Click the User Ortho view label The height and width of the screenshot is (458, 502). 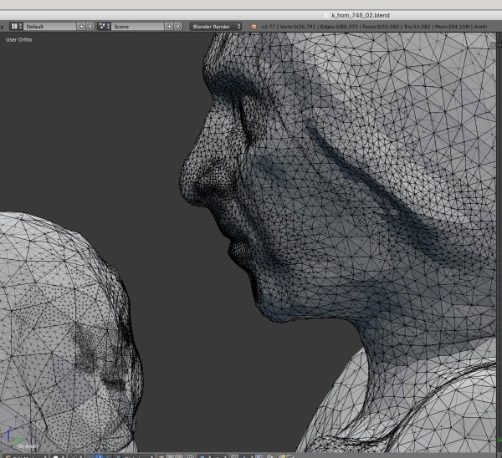pos(18,39)
